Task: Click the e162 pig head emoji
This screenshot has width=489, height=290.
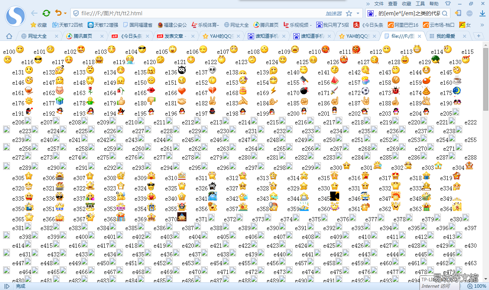Action: pos(59,91)
